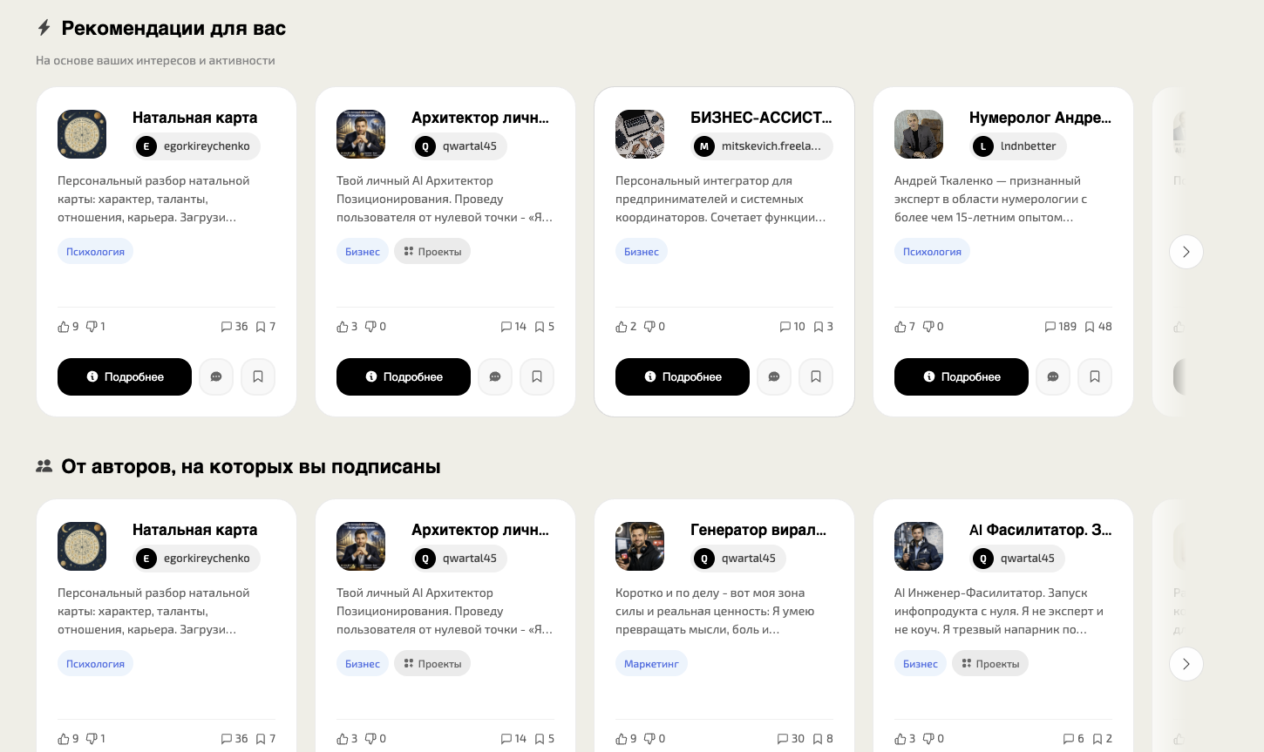Open author egorkireychenko in recommendations
Screen dimensions: 1264x752
coord(197,146)
